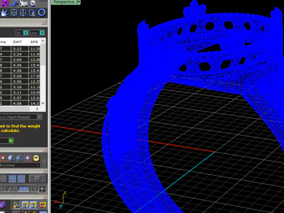Viewport: 284px width, 213px height.
Task: Click the white sphere icon in top toolbar
Action: point(33,3)
